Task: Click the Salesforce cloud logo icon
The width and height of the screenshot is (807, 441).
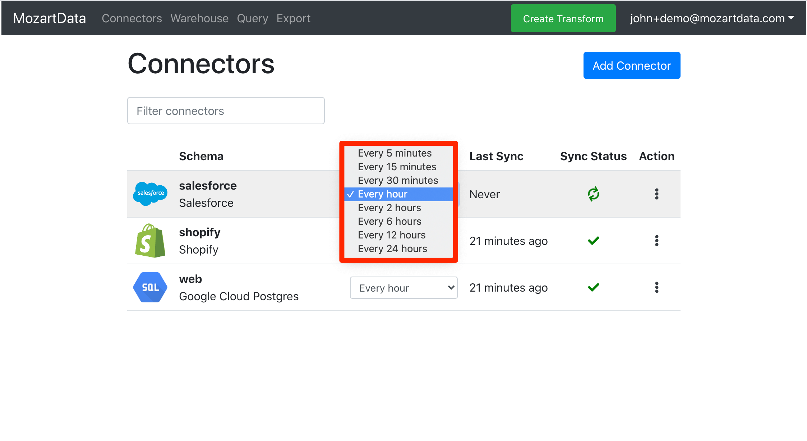Action: coord(150,194)
